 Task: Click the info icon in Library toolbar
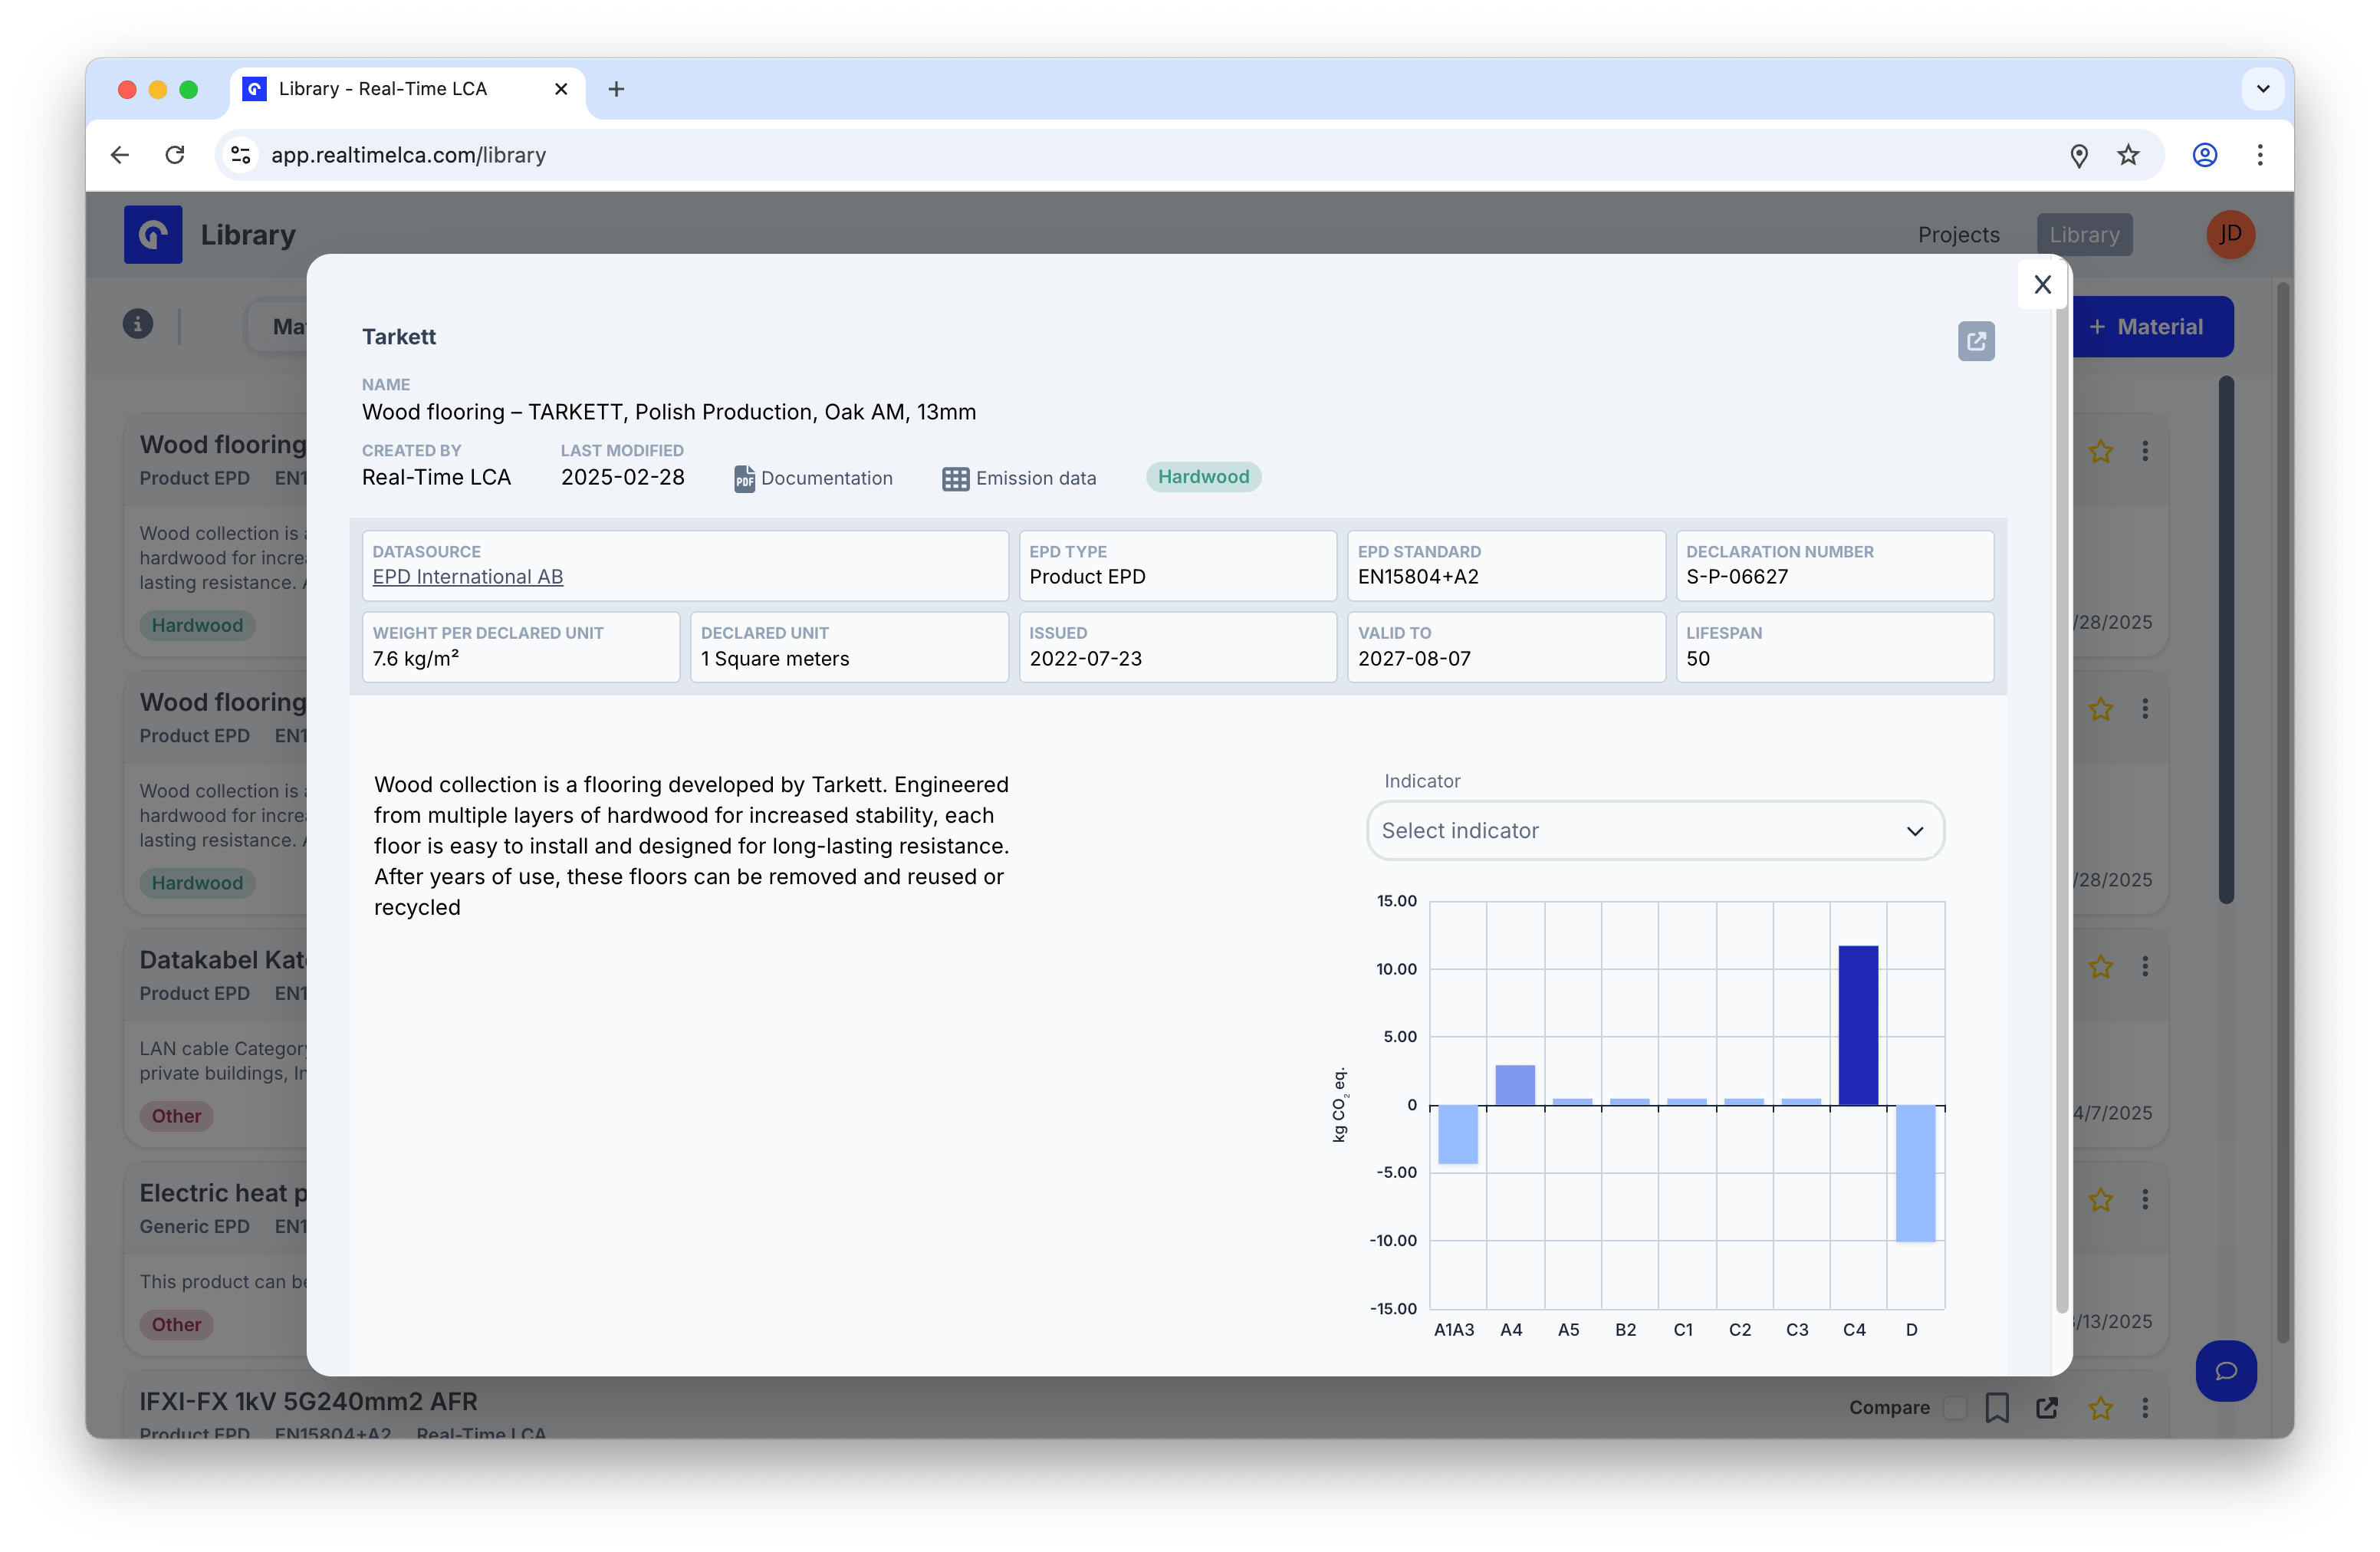[138, 324]
